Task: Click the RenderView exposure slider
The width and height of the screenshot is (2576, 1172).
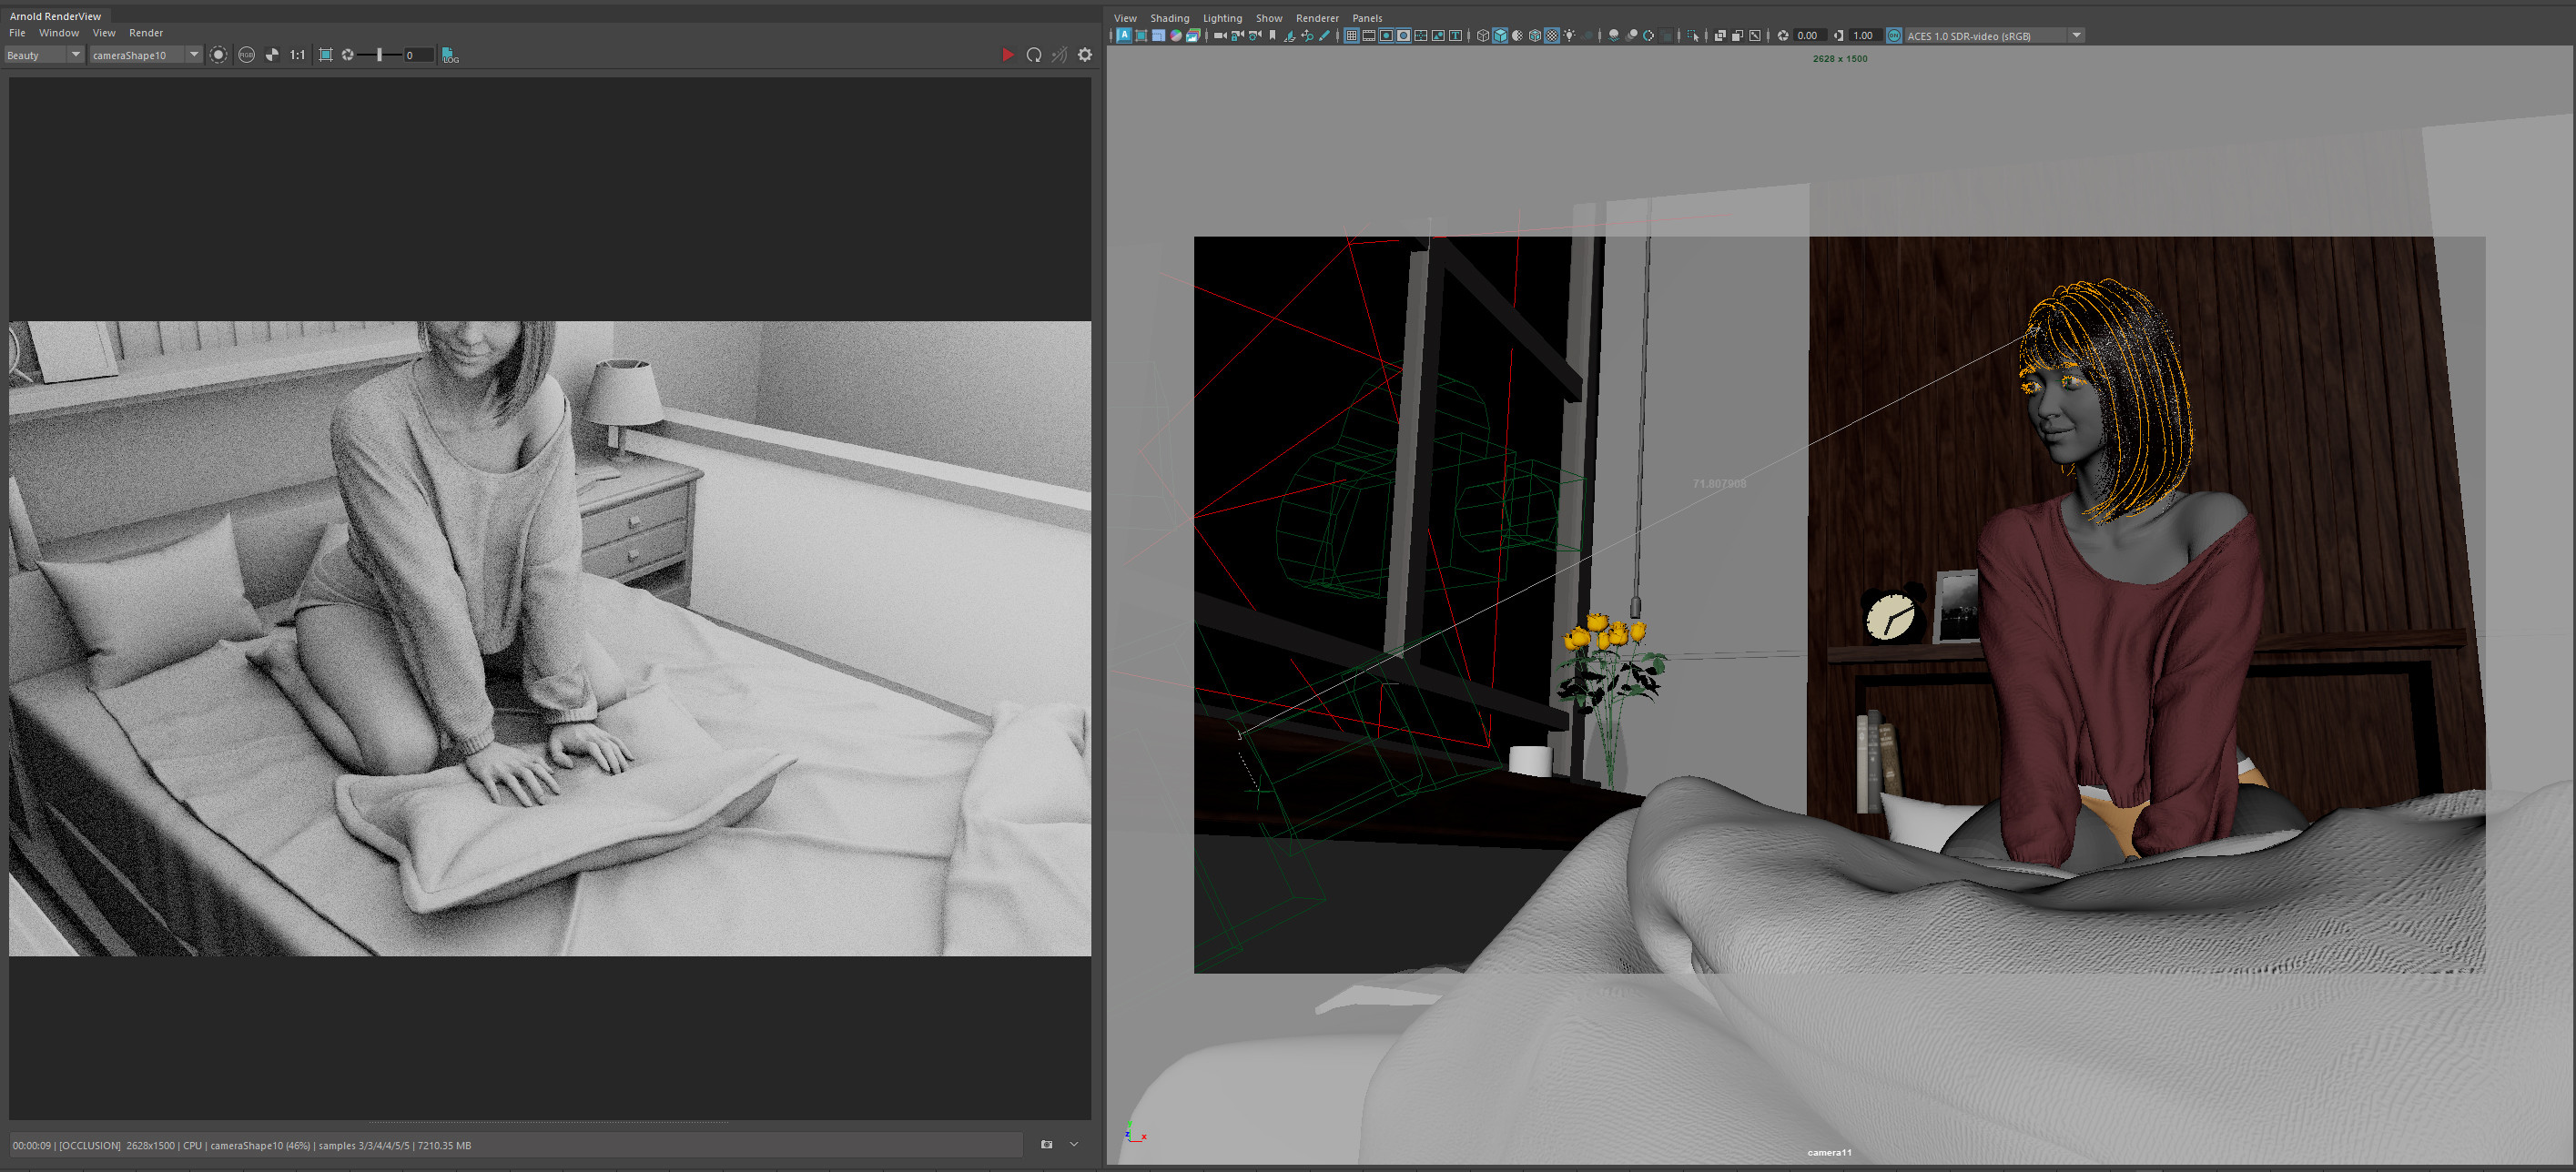Action: point(380,55)
